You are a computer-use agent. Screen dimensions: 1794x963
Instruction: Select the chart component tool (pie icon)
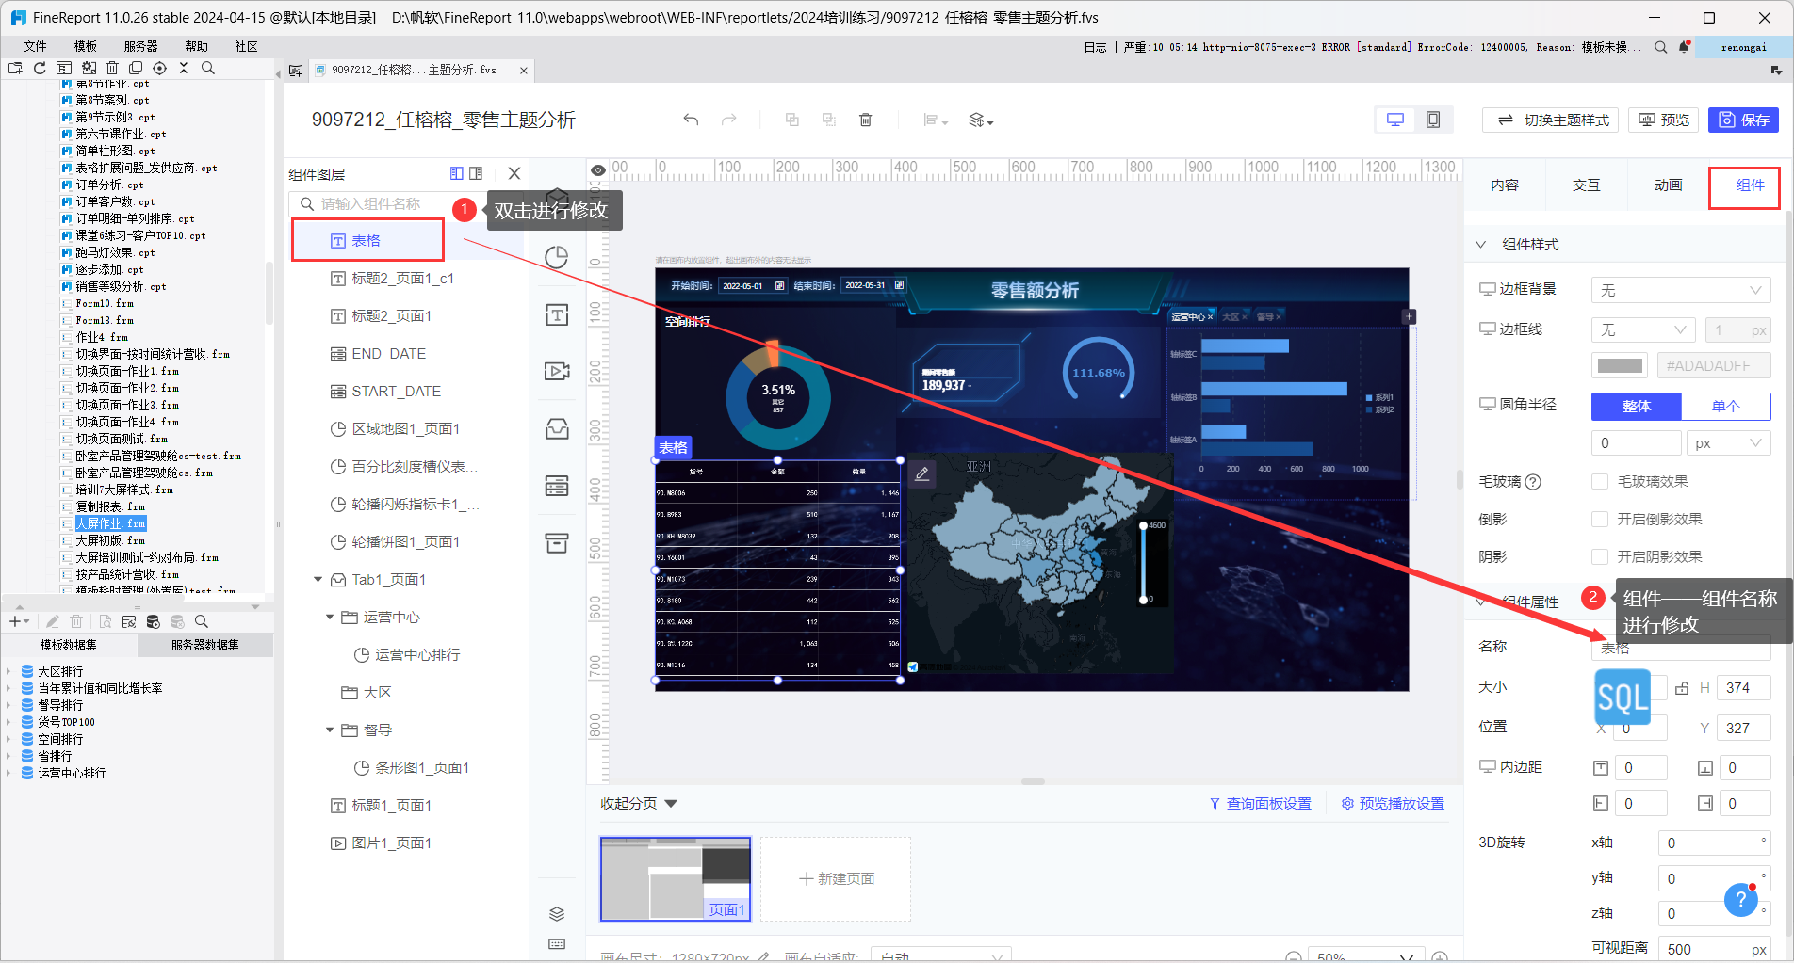(x=557, y=258)
